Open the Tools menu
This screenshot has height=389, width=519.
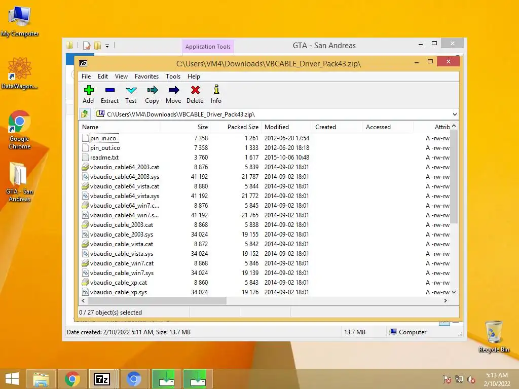point(173,76)
